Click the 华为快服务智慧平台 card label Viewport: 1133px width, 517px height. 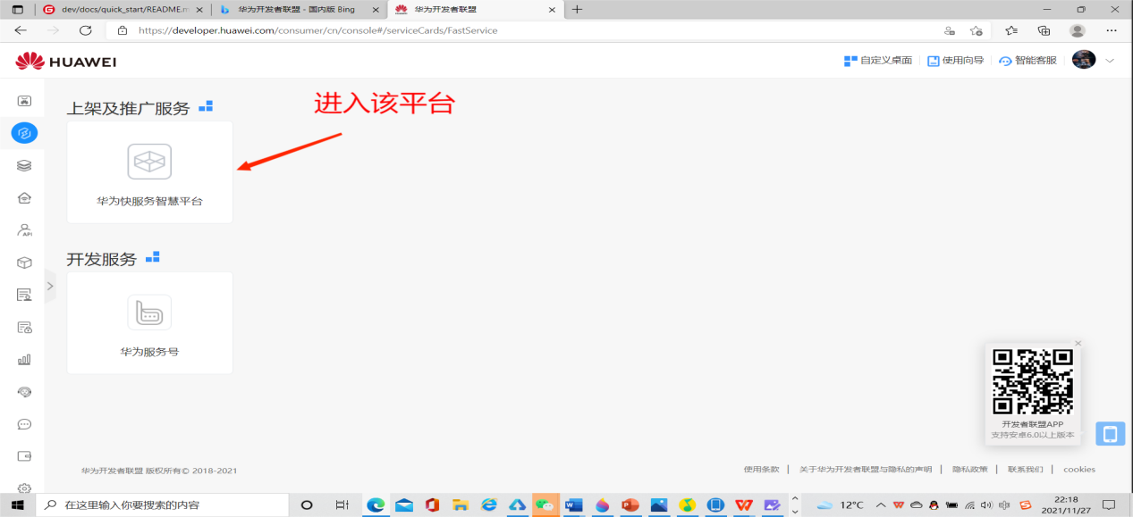[149, 202]
